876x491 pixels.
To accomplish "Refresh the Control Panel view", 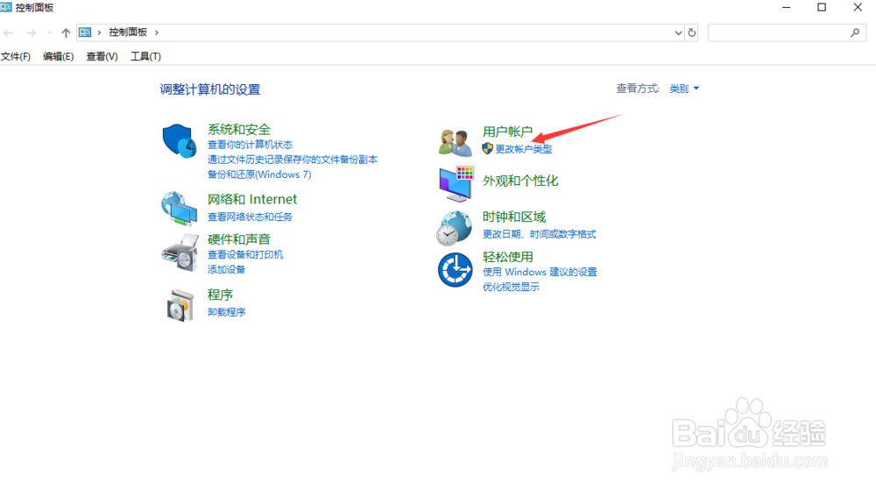I will [692, 32].
